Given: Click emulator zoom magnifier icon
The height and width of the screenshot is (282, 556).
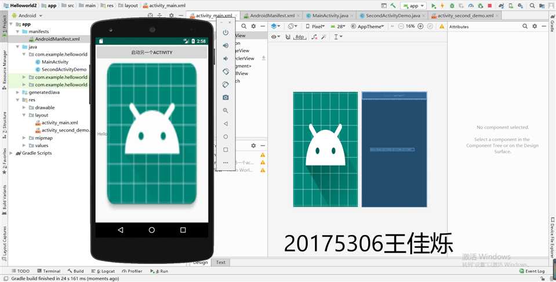Looking at the screenshot, I should pos(226,111).
